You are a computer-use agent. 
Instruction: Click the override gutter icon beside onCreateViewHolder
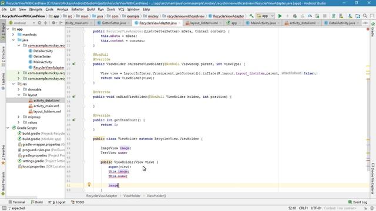point(74,64)
